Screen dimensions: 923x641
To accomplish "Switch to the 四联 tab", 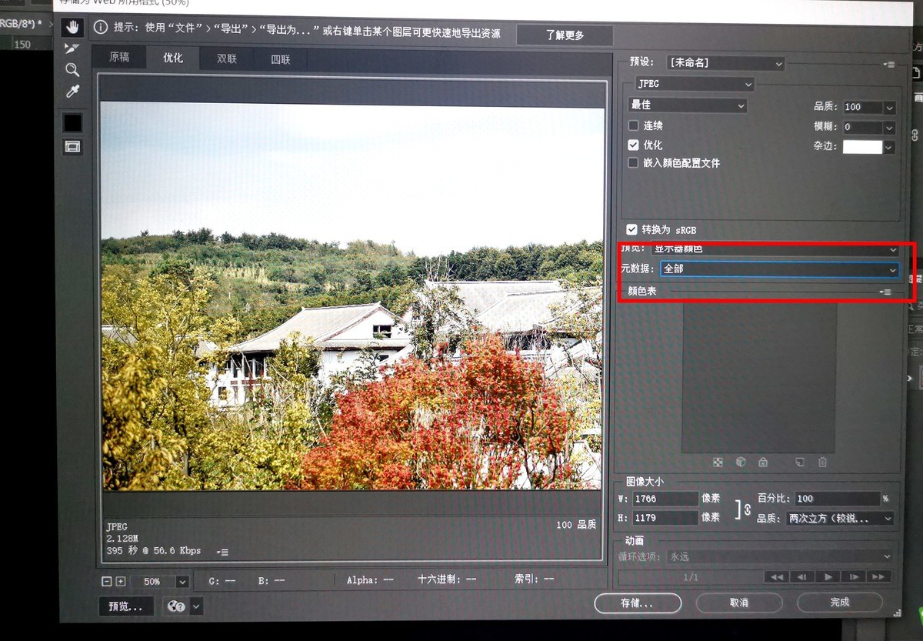I will point(281,59).
